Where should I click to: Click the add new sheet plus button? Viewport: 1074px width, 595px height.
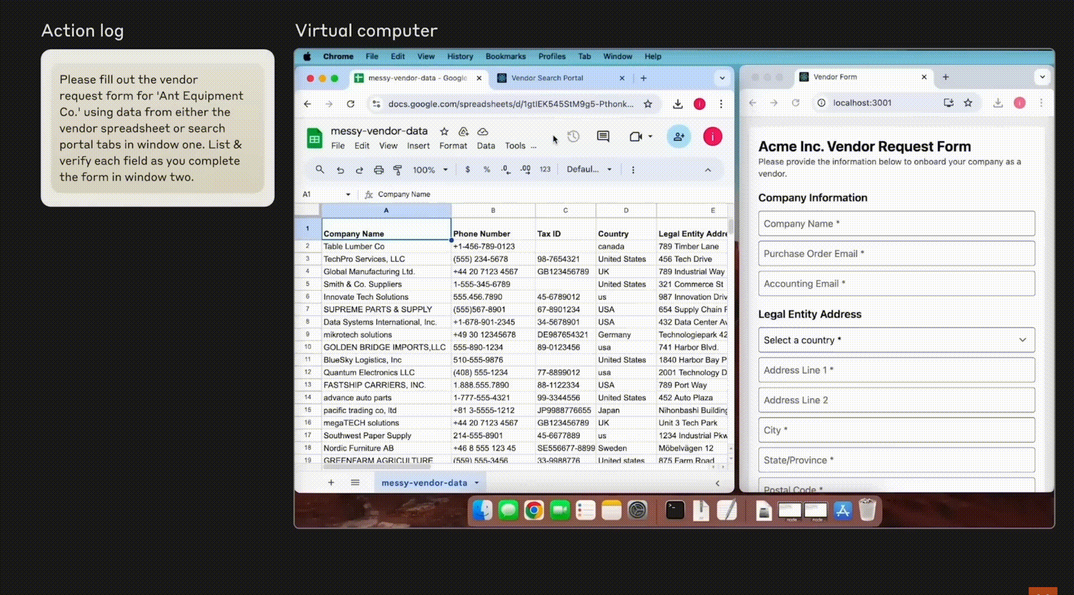click(x=331, y=483)
